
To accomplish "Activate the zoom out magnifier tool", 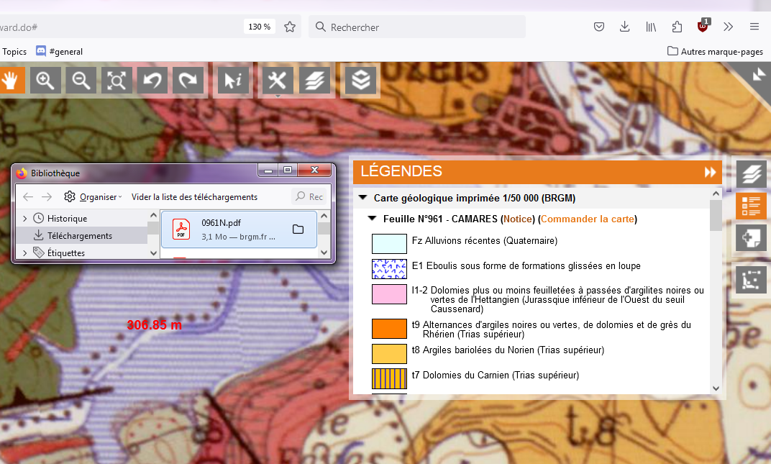I will (x=81, y=81).
